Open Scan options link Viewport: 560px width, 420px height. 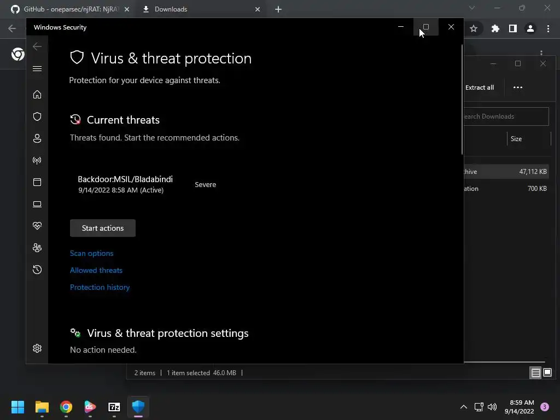[x=92, y=253]
